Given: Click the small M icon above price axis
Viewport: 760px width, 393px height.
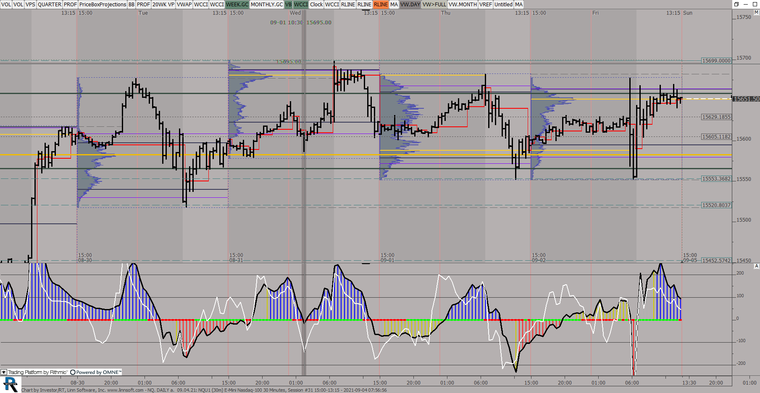Looking at the screenshot, I should [x=757, y=13].
